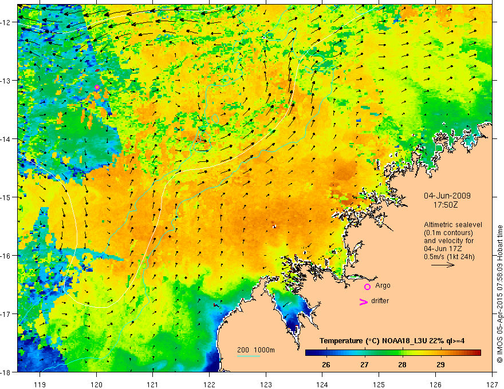Click the 'Argo' legend label

click(x=383, y=285)
